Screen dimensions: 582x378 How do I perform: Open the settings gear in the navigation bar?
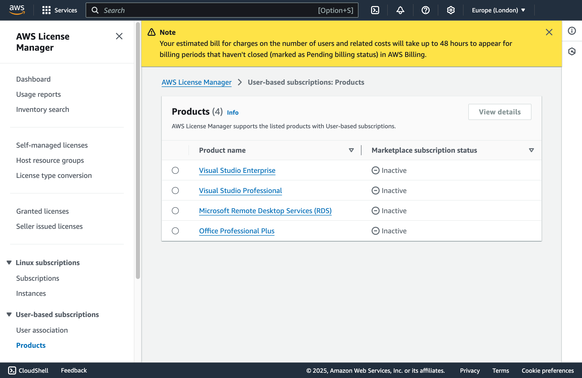pyautogui.click(x=450, y=10)
